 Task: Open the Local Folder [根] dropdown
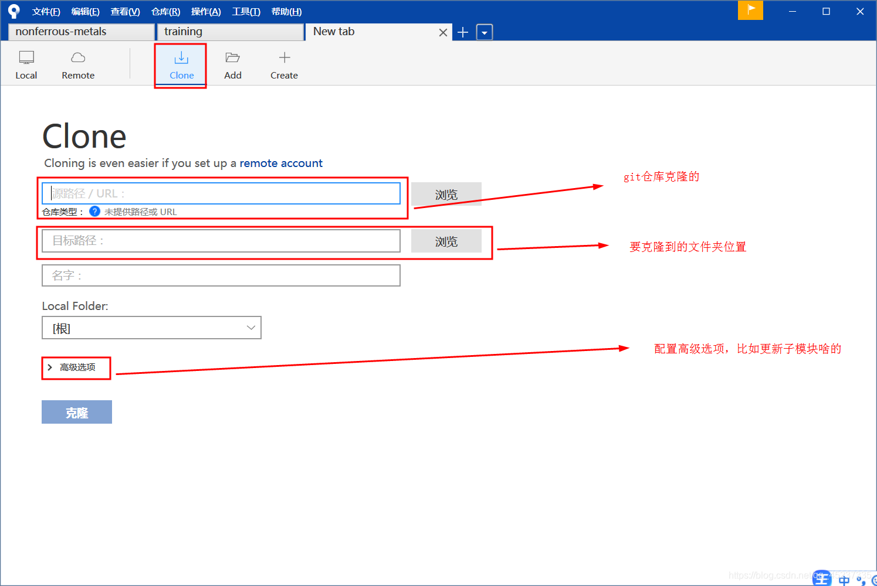(151, 328)
